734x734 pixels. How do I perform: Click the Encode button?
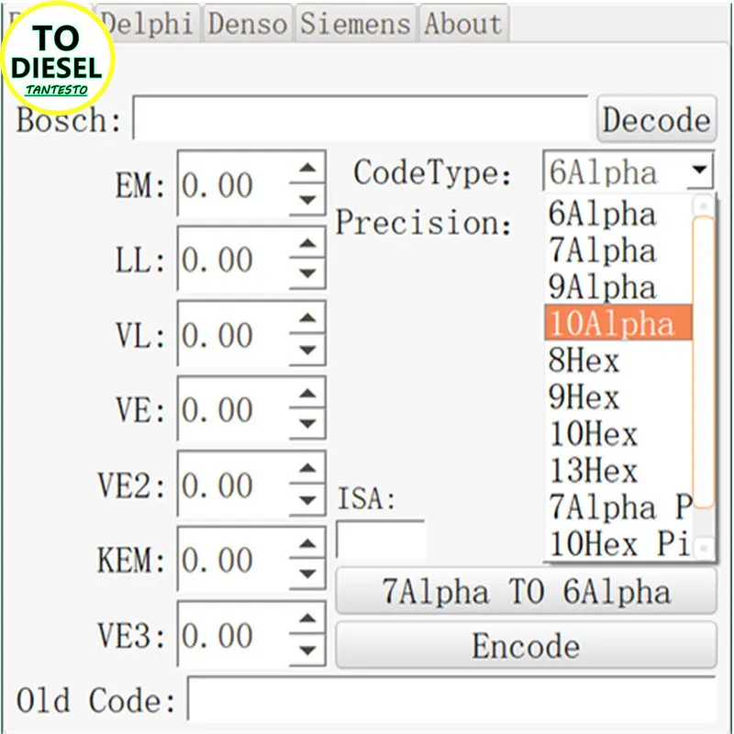click(525, 646)
